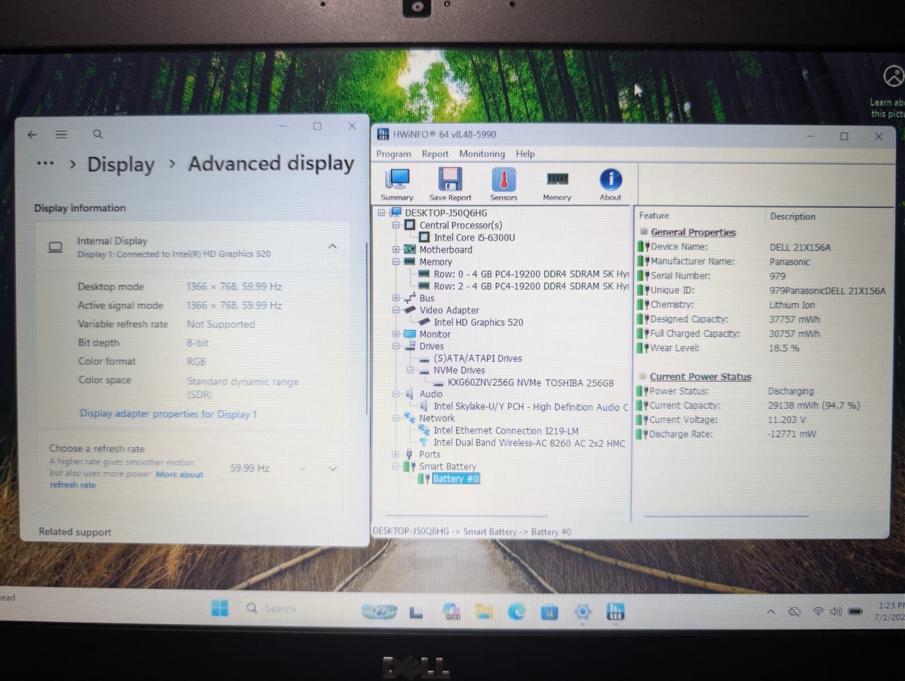Expand the Monitor tree node
This screenshot has width=905, height=681.
tap(396, 334)
